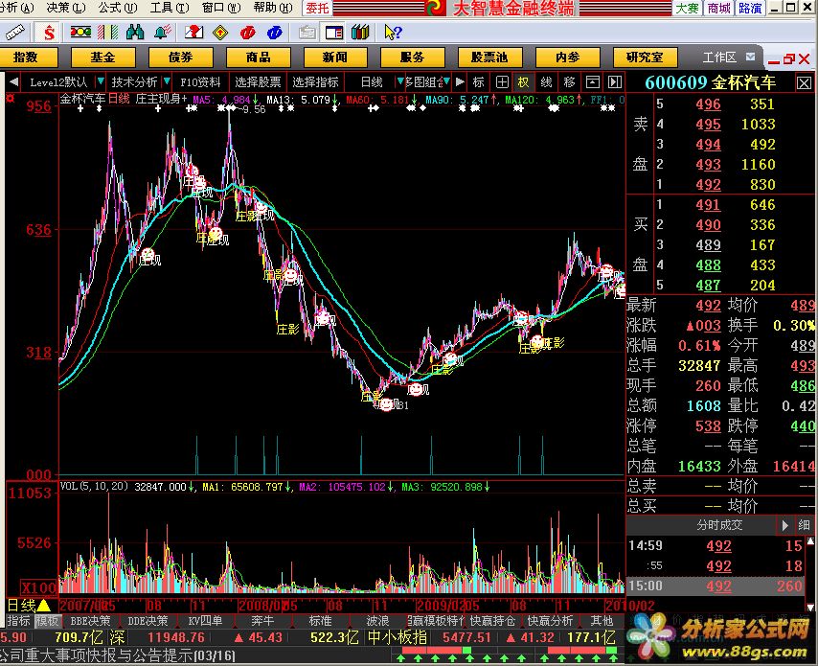This screenshot has width=818, height=666.
Task: Switch to the 新闻 tab
Action: (x=335, y=57)
